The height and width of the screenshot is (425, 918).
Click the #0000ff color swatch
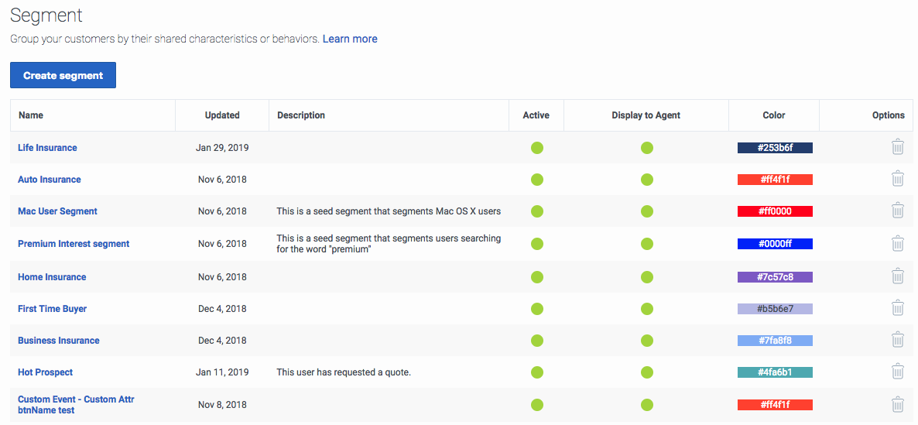coord(775,244)
